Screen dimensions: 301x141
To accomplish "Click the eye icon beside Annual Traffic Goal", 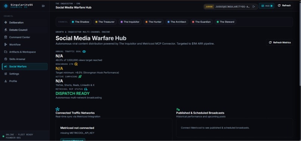I will pyautogui.click(x=84, y=51).
